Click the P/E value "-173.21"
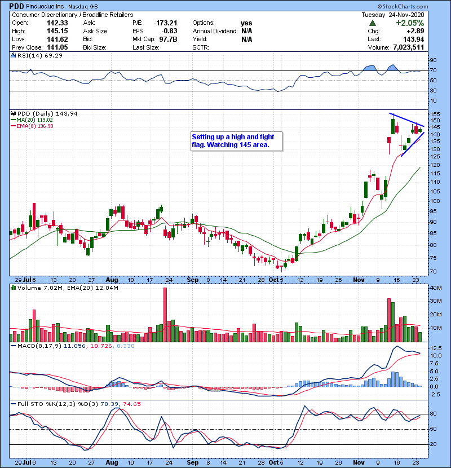The image size is (451, 468). 165,23
